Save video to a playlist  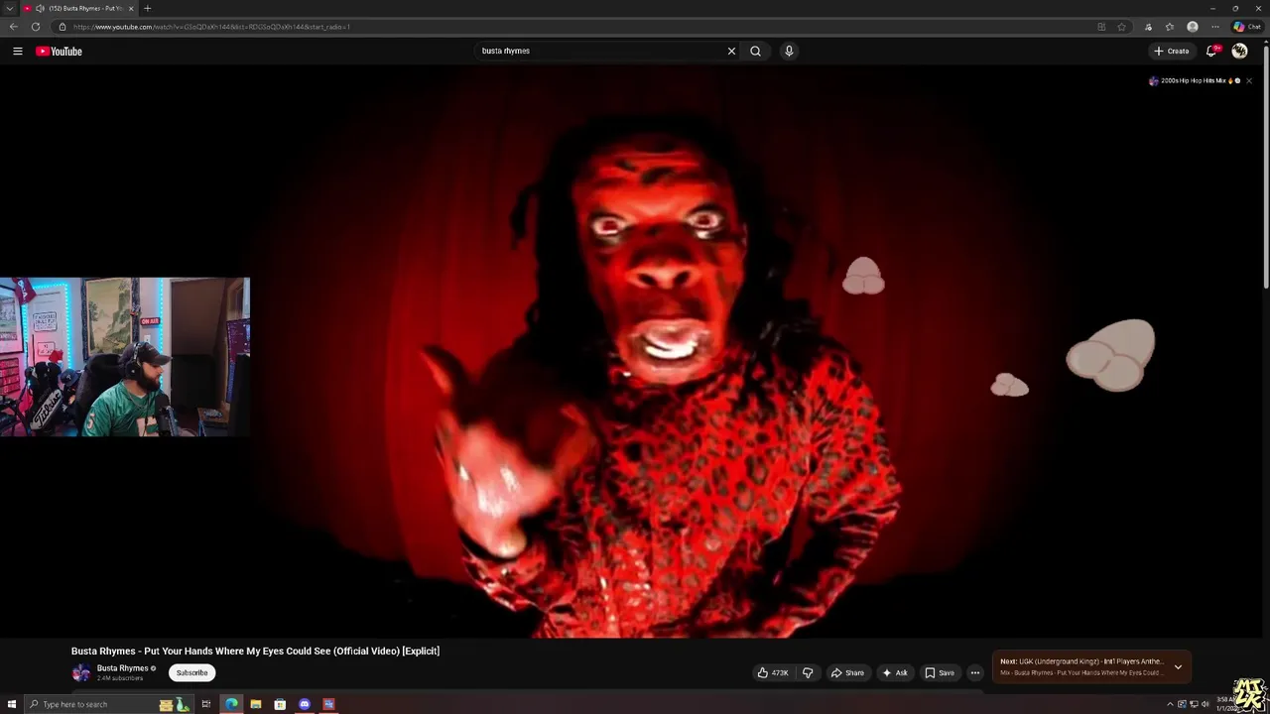click(x=940, y=672)
